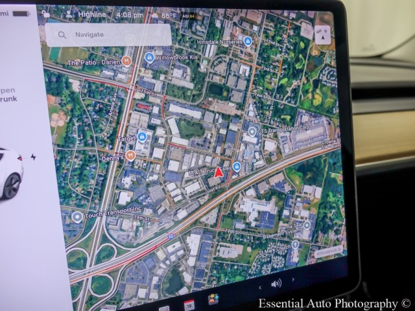Tap the Navigate search field
This screenshot has height=311, width=415.
[x=108, y=35]
